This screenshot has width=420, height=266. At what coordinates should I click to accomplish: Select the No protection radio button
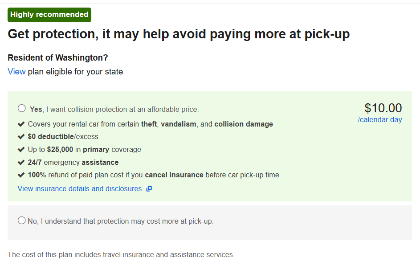click(22, 220)
